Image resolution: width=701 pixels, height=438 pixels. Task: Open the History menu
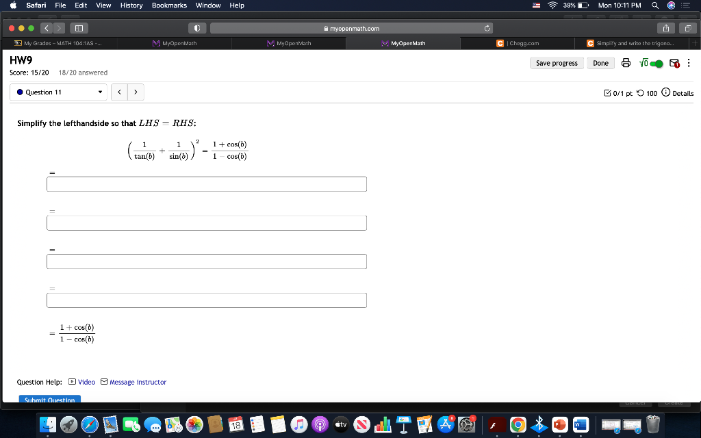pyautogui.click(x=131, y=5)
